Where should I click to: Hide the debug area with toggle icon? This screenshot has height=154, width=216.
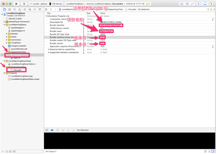click(47, 130)
